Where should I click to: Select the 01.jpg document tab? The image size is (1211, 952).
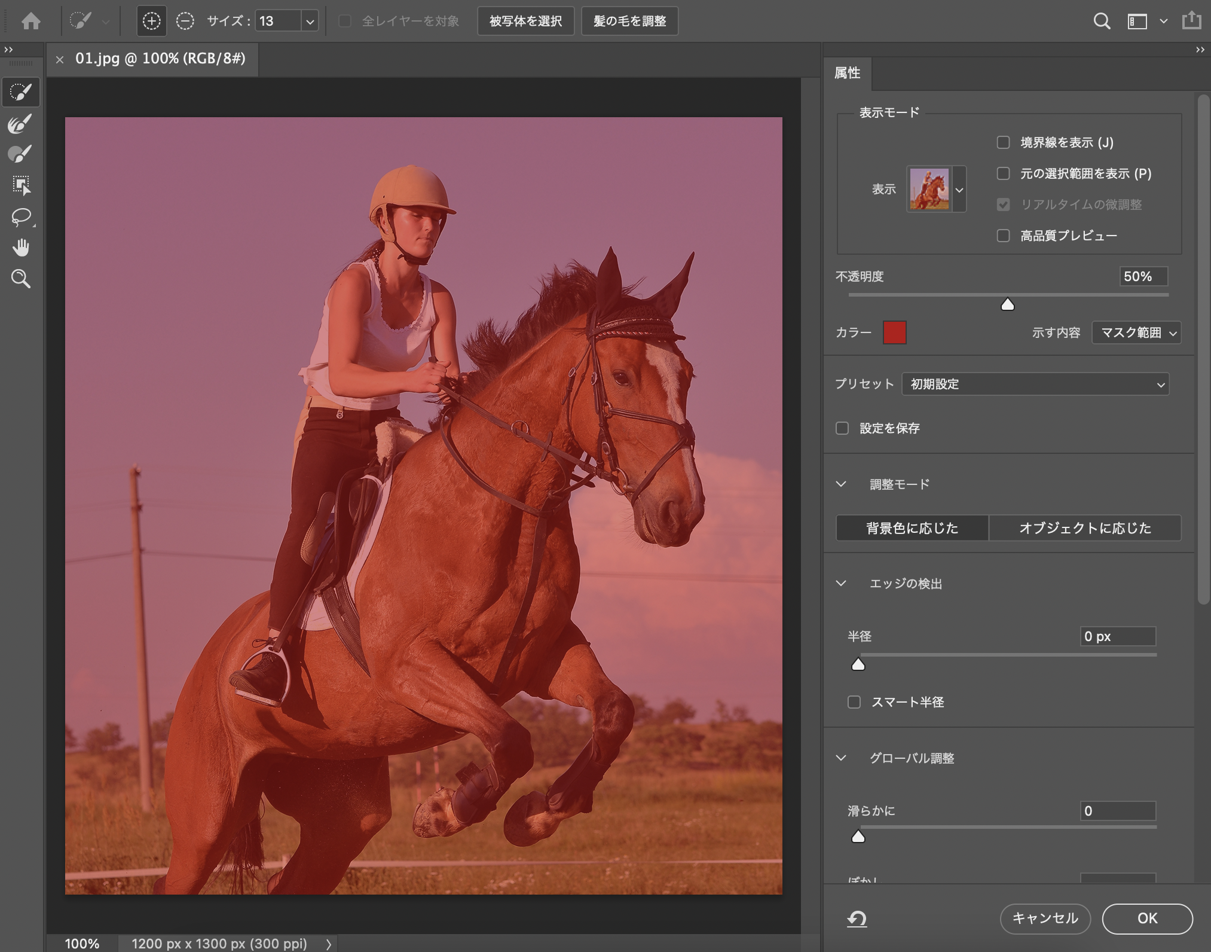pyautogui.click(x=160, y=59)
